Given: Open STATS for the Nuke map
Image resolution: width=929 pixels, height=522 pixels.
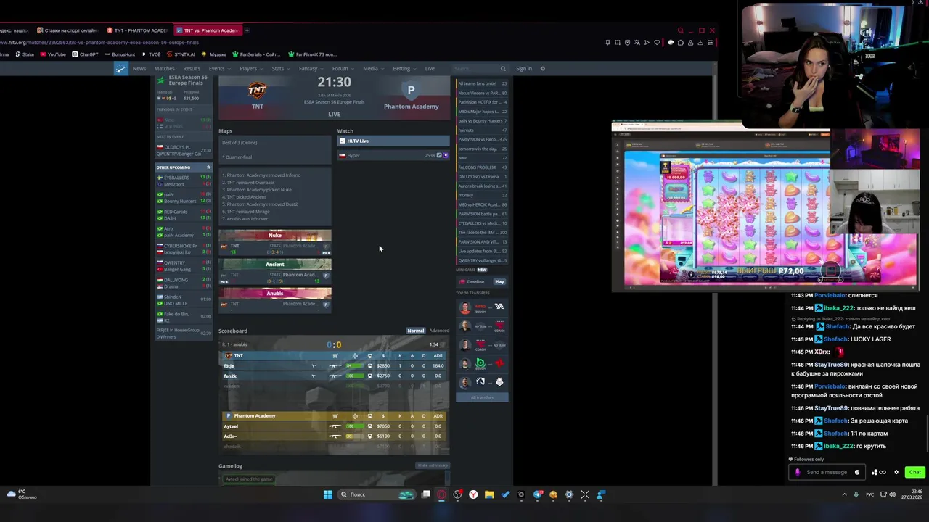Looking at the screenshot, I should click(275, 246).
